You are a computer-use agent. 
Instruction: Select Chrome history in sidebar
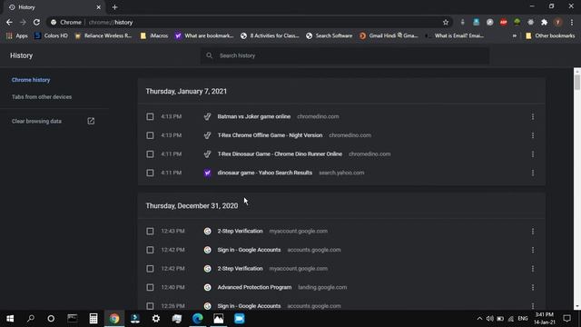31,80
